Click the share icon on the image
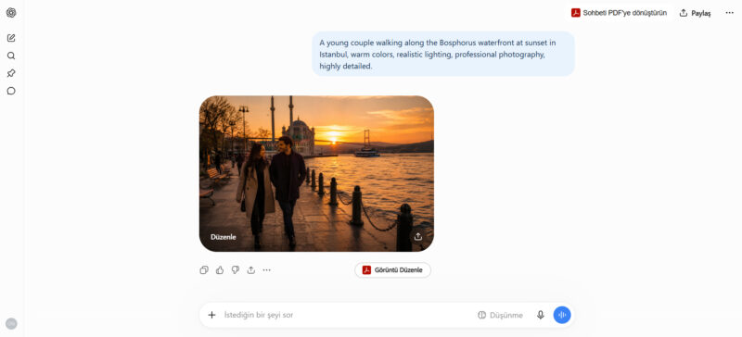742x337 pixels. [418, 237]
